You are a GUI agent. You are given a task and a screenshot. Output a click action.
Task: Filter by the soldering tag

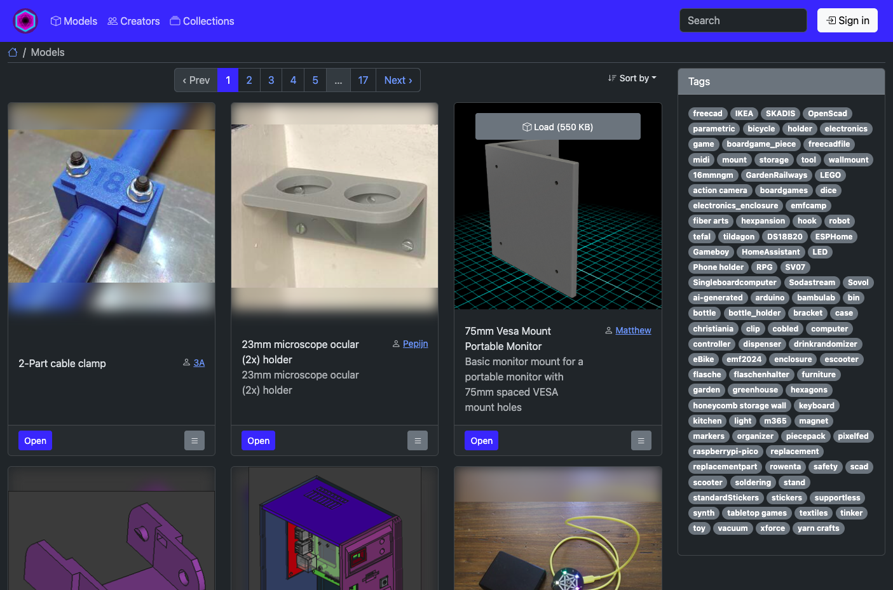point(753,483)
